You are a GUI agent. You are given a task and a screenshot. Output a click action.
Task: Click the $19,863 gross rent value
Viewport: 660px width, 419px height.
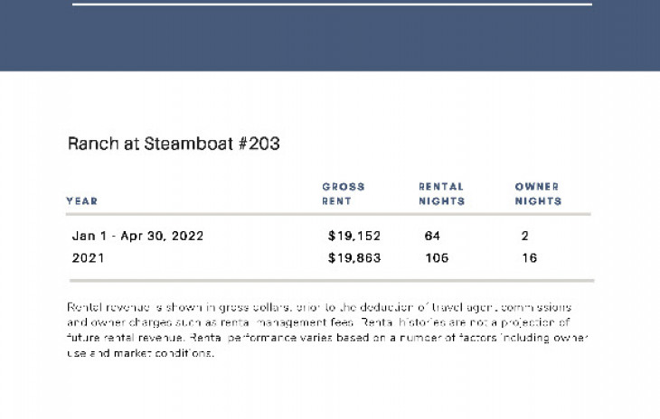point(354,257)
